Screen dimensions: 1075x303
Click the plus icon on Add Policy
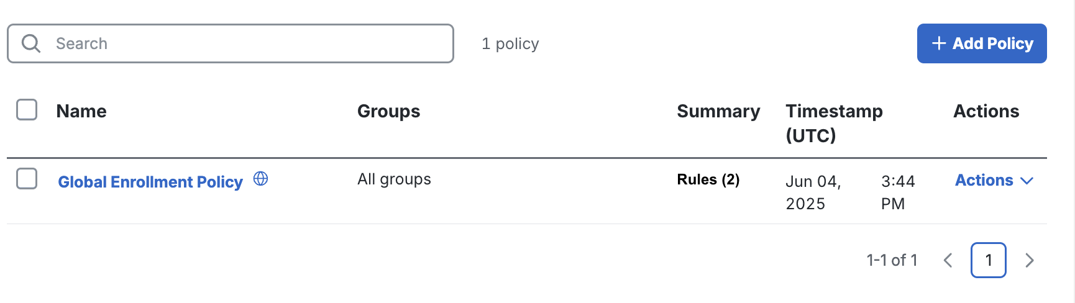tap(939, 43)
